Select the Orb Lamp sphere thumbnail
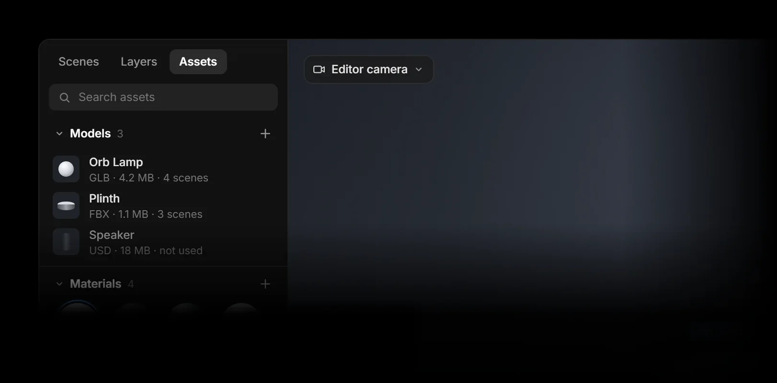Image resolution: width=777 pixels, height=383 pixels. [66, 169]
